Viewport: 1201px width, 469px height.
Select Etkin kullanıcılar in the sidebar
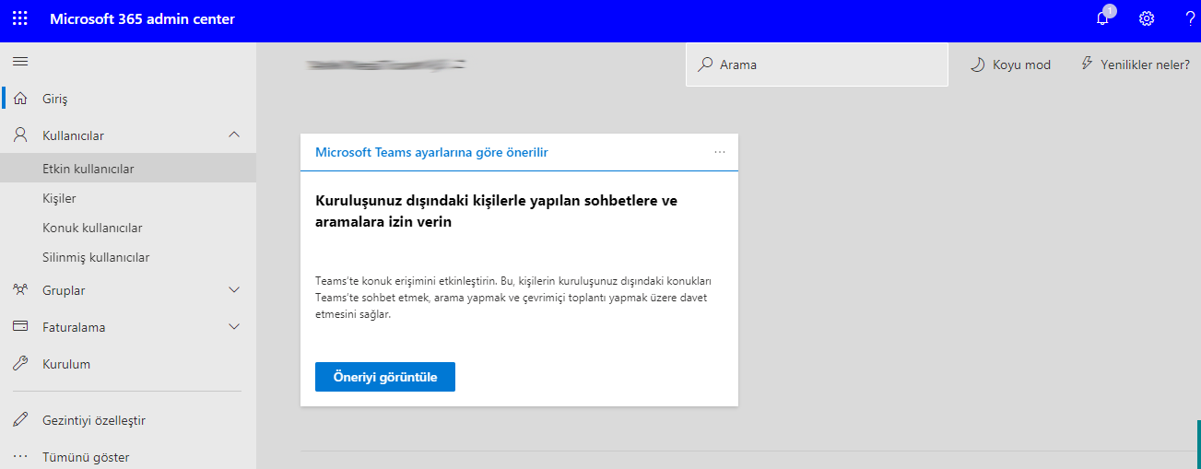coord(128,169)
